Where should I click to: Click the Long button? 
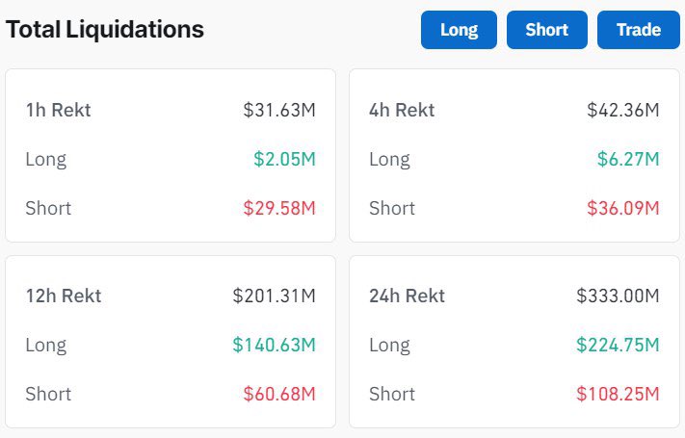(459, 30)
